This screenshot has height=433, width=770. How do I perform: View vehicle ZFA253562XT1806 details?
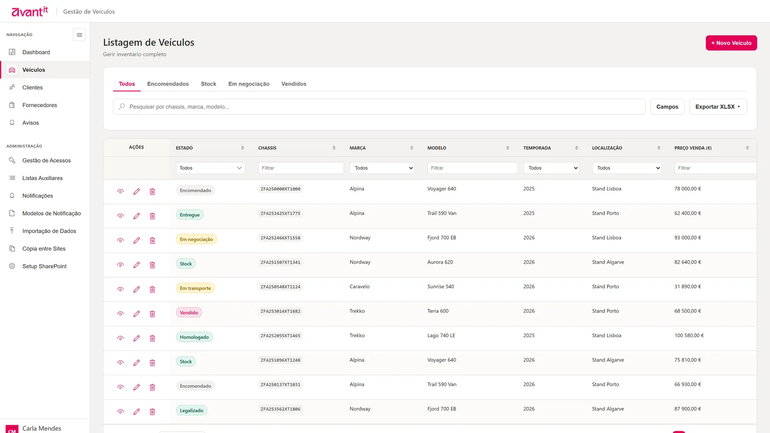(121, 412)
